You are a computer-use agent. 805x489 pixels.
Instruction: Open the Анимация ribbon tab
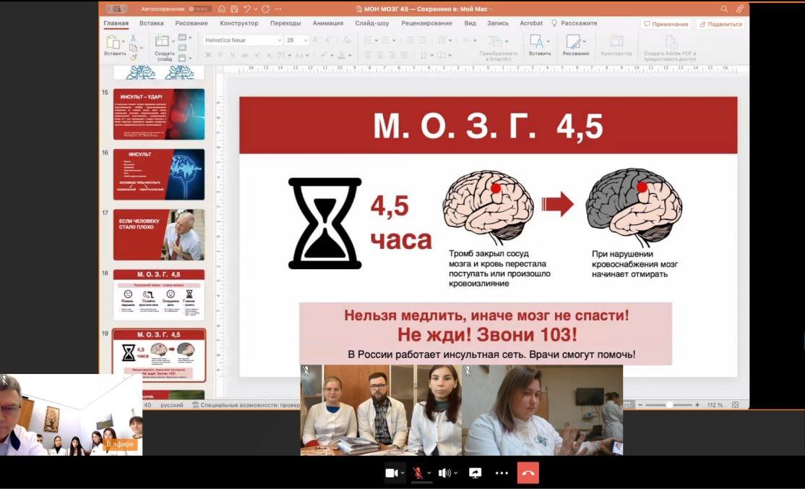pos(328,23)
